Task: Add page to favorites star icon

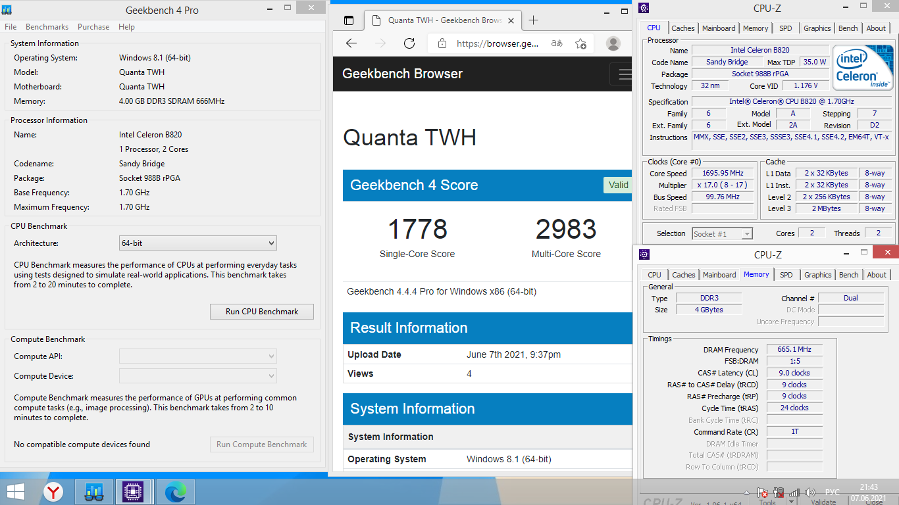Action: pos(580,43)
